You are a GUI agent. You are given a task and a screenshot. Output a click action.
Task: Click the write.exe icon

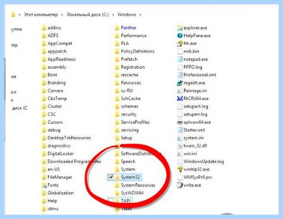[180, 185]
